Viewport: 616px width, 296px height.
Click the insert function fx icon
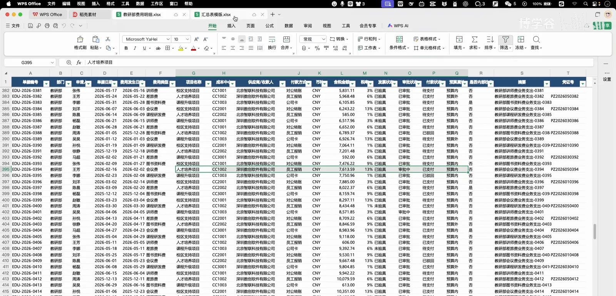[79, 62]
